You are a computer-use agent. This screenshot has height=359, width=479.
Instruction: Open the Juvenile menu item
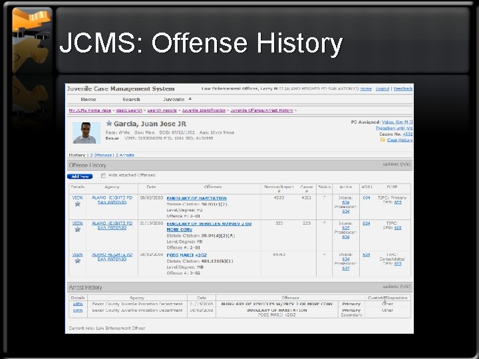tap(174, 100)
